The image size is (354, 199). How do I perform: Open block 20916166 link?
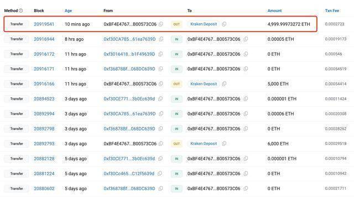(44, 84)
